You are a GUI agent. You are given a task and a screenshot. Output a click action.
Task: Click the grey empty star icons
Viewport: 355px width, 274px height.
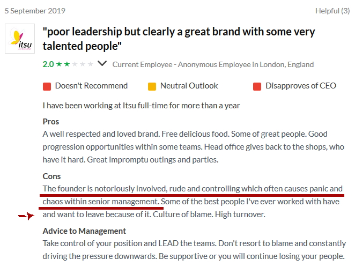point(83,64)
